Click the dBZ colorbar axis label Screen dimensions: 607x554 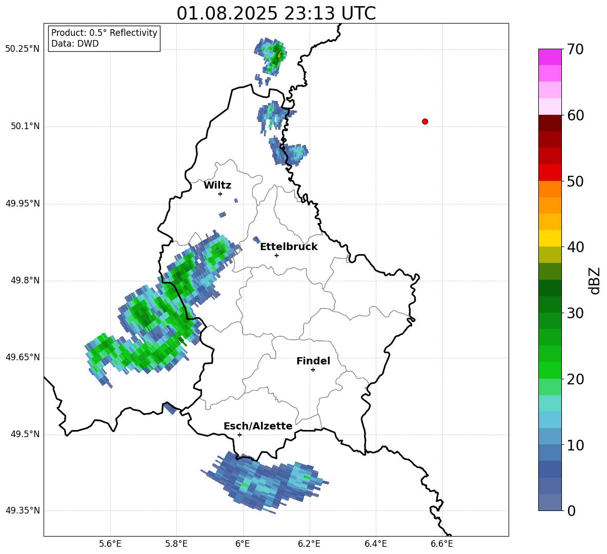coord(595,280)
